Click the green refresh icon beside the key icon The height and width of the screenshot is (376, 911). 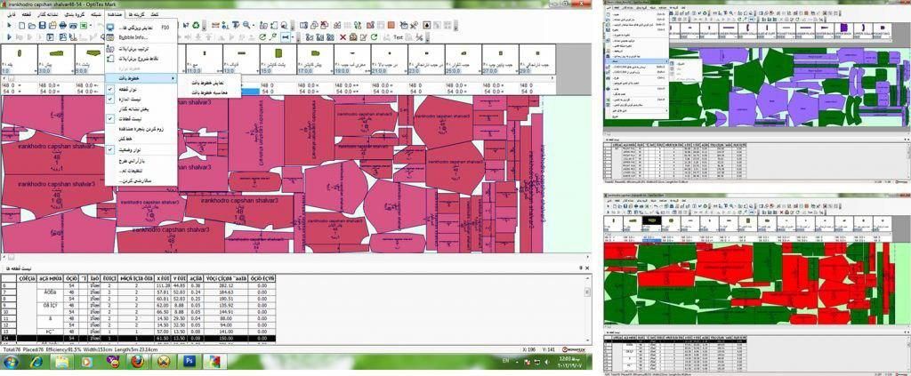262,37
